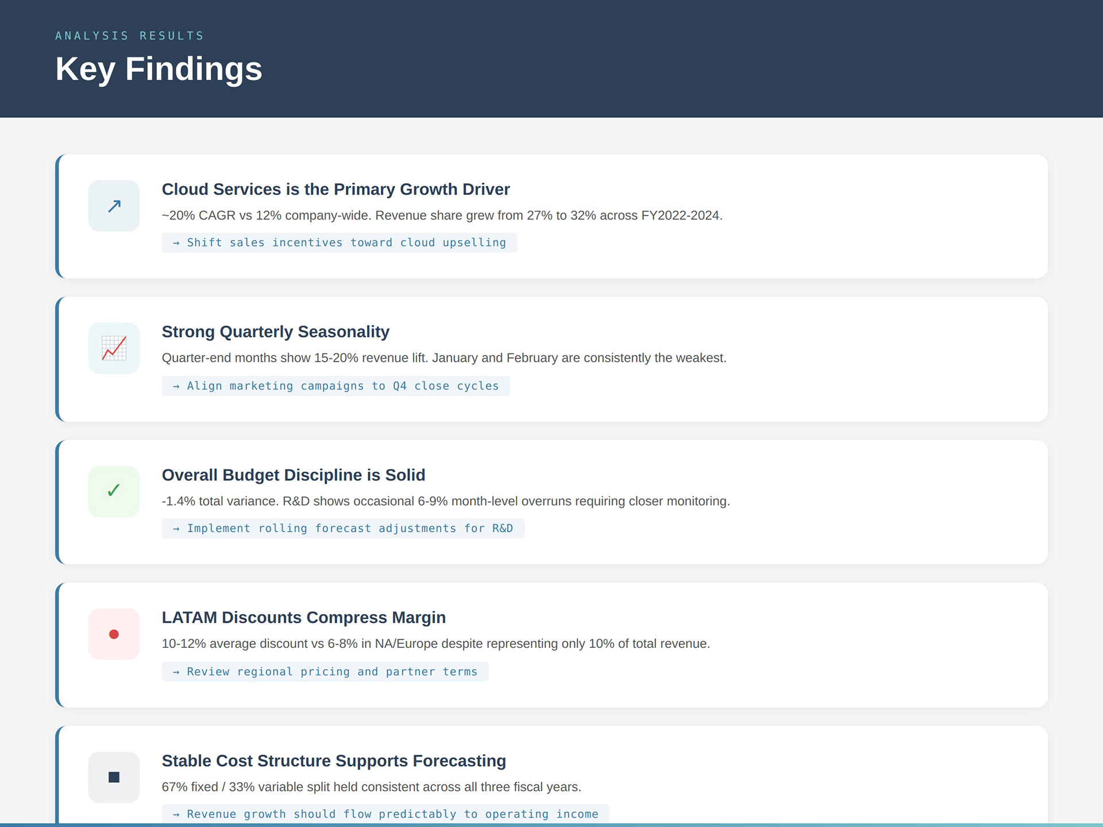
Task: Click the 'ANALYSIS RESULTS' header label
Action: pyautogui.click(x=129, y=36)
